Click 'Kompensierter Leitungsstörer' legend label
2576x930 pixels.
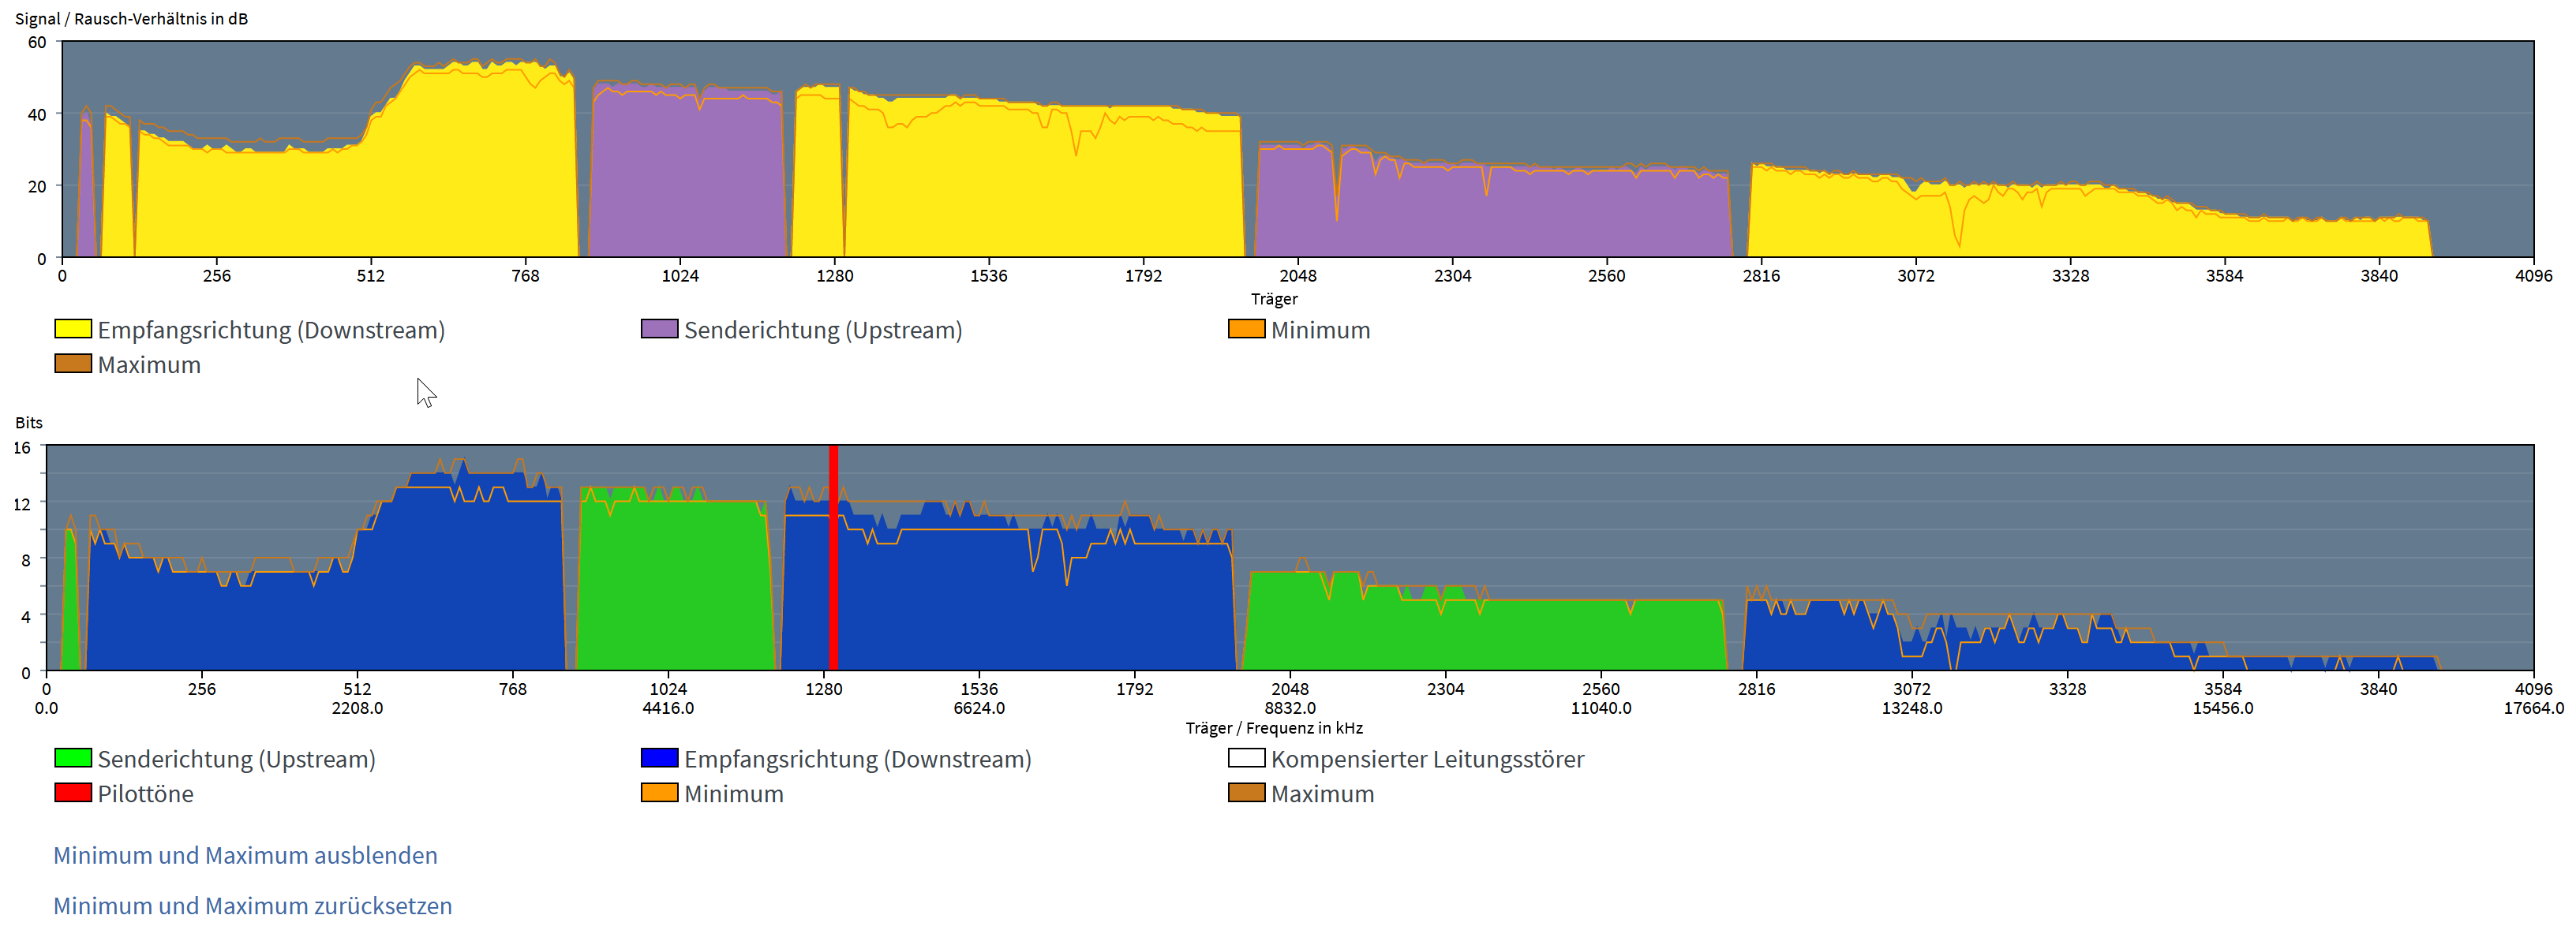(1427, 759)
